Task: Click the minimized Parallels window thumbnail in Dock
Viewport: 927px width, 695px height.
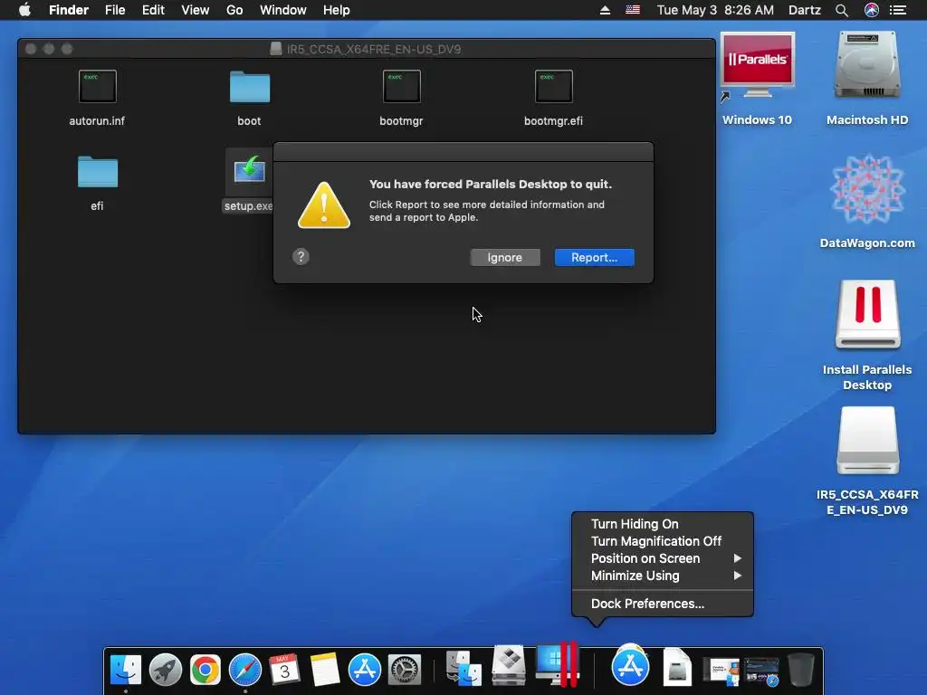Action: (722, 672)
